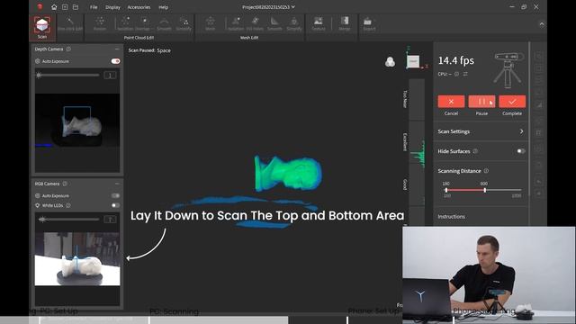576x324 pixels.
Task: Click the Pause scan button
Action: click(x=481, y=102)
